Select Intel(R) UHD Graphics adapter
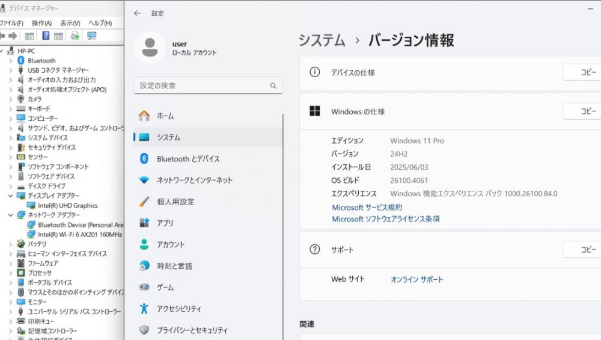 click(x=68, y=205)
